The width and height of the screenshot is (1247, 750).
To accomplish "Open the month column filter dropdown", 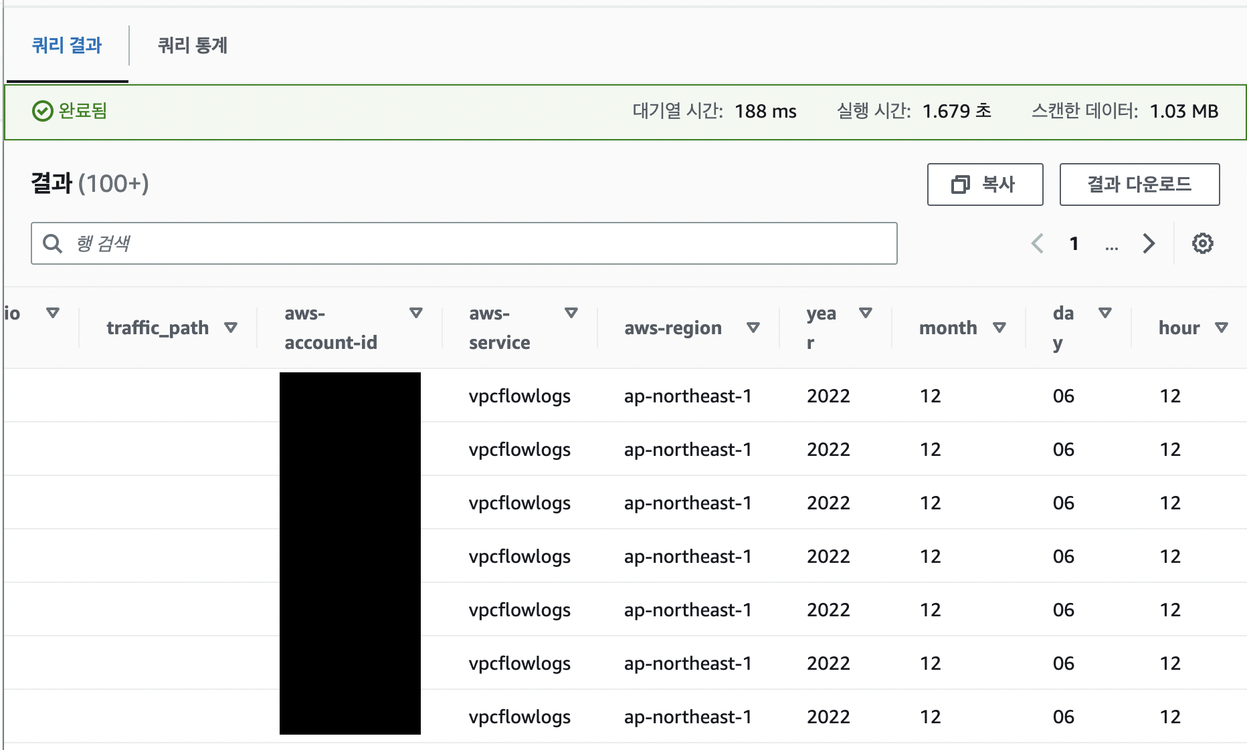I will pyautogui.click(x=1001, y=328).
